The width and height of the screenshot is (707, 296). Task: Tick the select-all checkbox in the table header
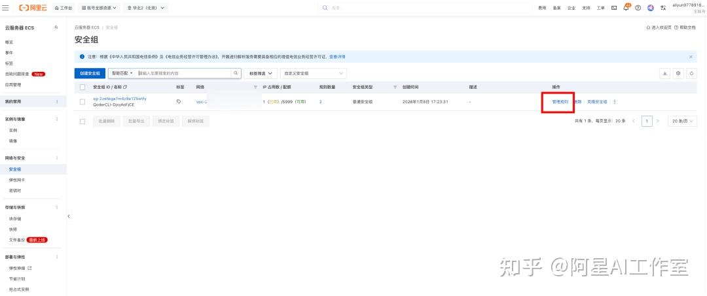click(82, 88)
